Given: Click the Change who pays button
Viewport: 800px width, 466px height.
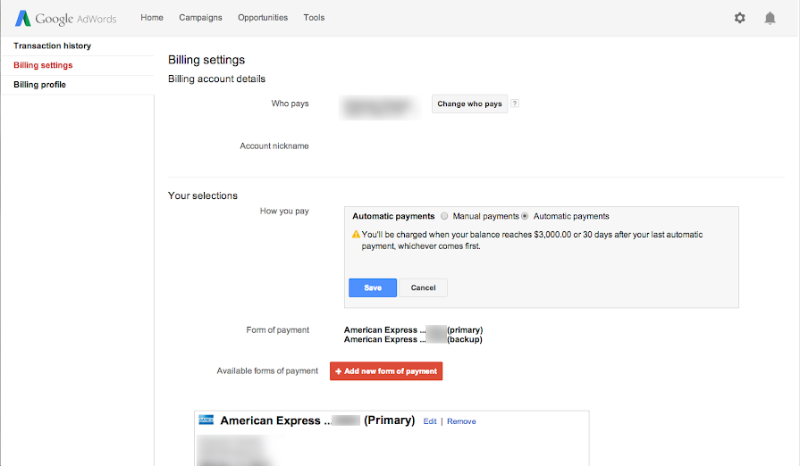Looking at the screenshot, I should click(x=469, y=104).
